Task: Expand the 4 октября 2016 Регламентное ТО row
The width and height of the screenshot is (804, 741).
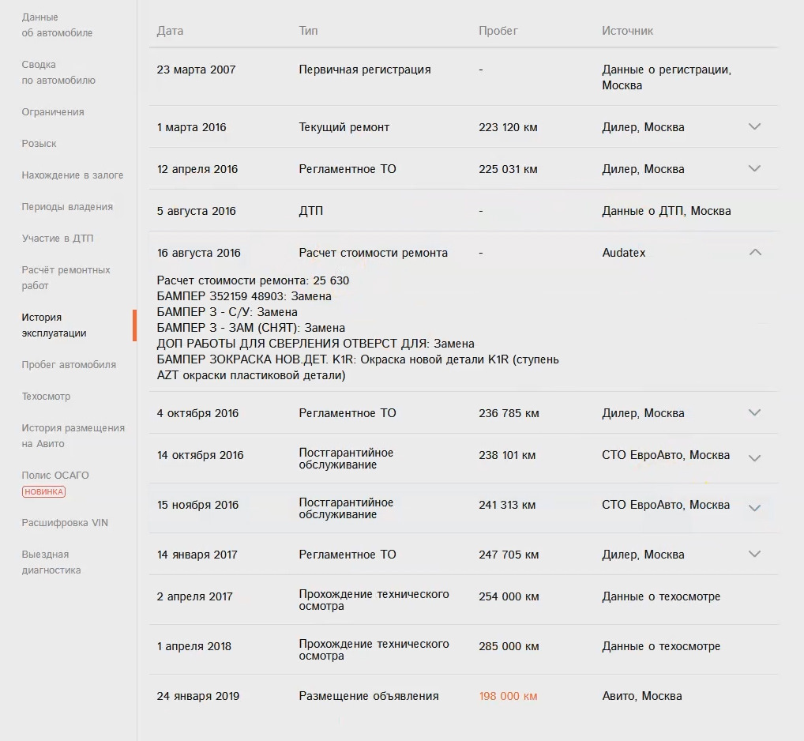Action: click(x=754, y=412)
